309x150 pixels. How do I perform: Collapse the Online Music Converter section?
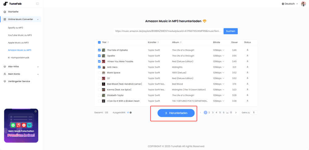coord(37,19)
